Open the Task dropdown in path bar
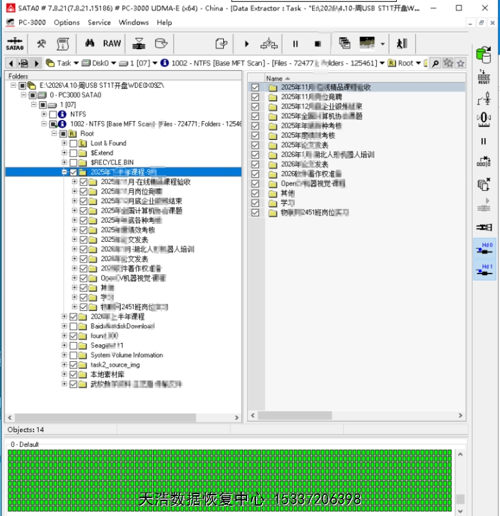Viewport: 500px width, 516px height. pyautogui.click(x=76, y=63)
